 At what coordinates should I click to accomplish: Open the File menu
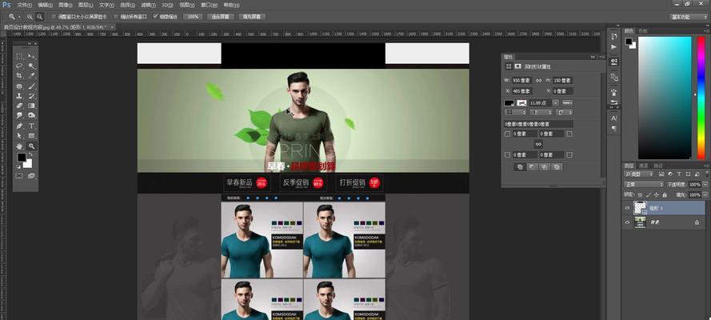coord(25,5)
